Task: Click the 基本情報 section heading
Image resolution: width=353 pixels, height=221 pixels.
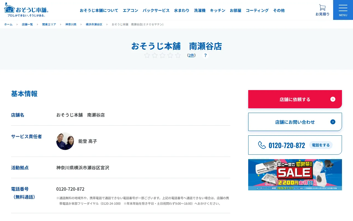Action: pyautogui.click(x=24, y=94)
